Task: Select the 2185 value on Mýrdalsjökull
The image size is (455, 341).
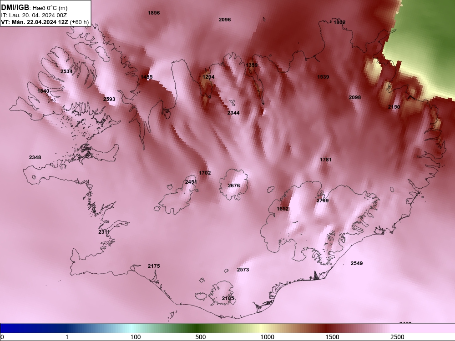Action: click(x=228, y=298)
